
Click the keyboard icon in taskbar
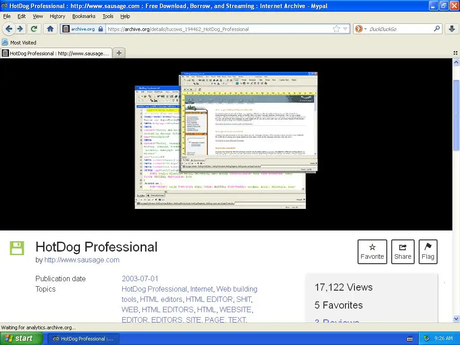410,339
